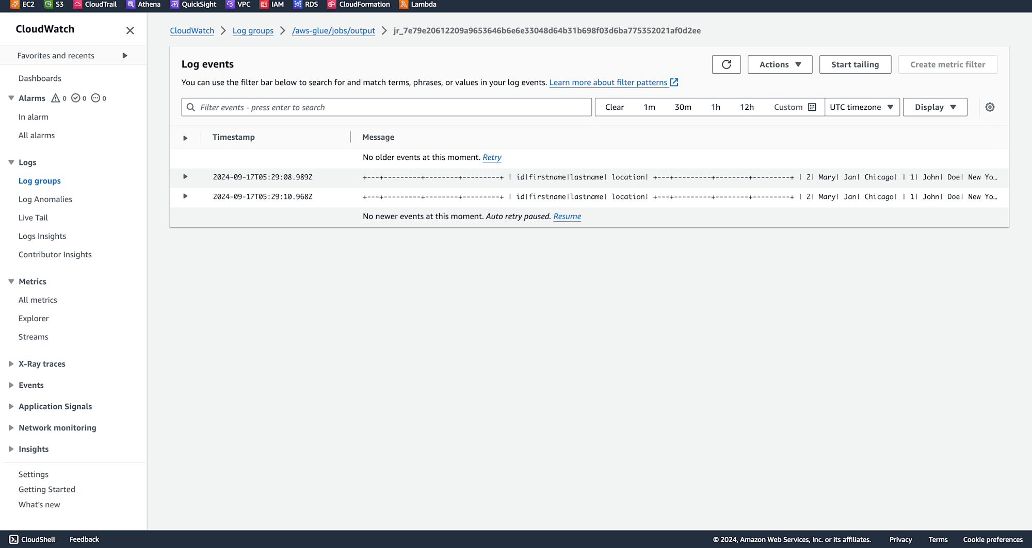Click Create metric filter button
This screenshot has width=1032, height=548.
[x=947, y=64]
